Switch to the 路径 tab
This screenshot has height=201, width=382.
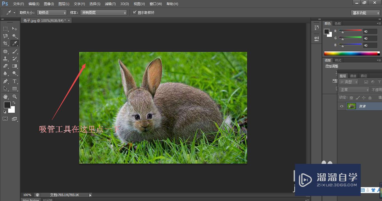tap(364, 76)
